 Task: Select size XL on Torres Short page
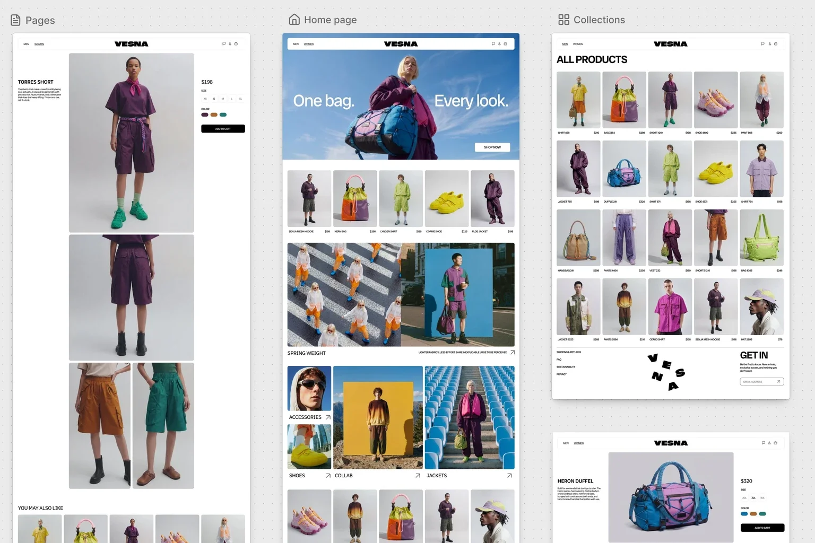click(x=240, y=99)
